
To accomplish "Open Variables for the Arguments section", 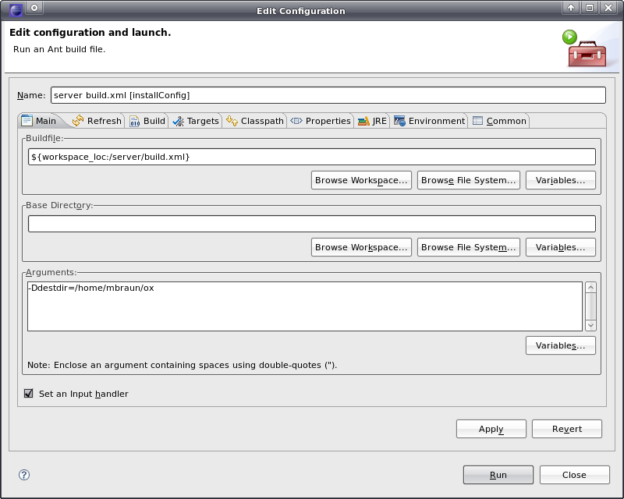I will tap(560, 345).
